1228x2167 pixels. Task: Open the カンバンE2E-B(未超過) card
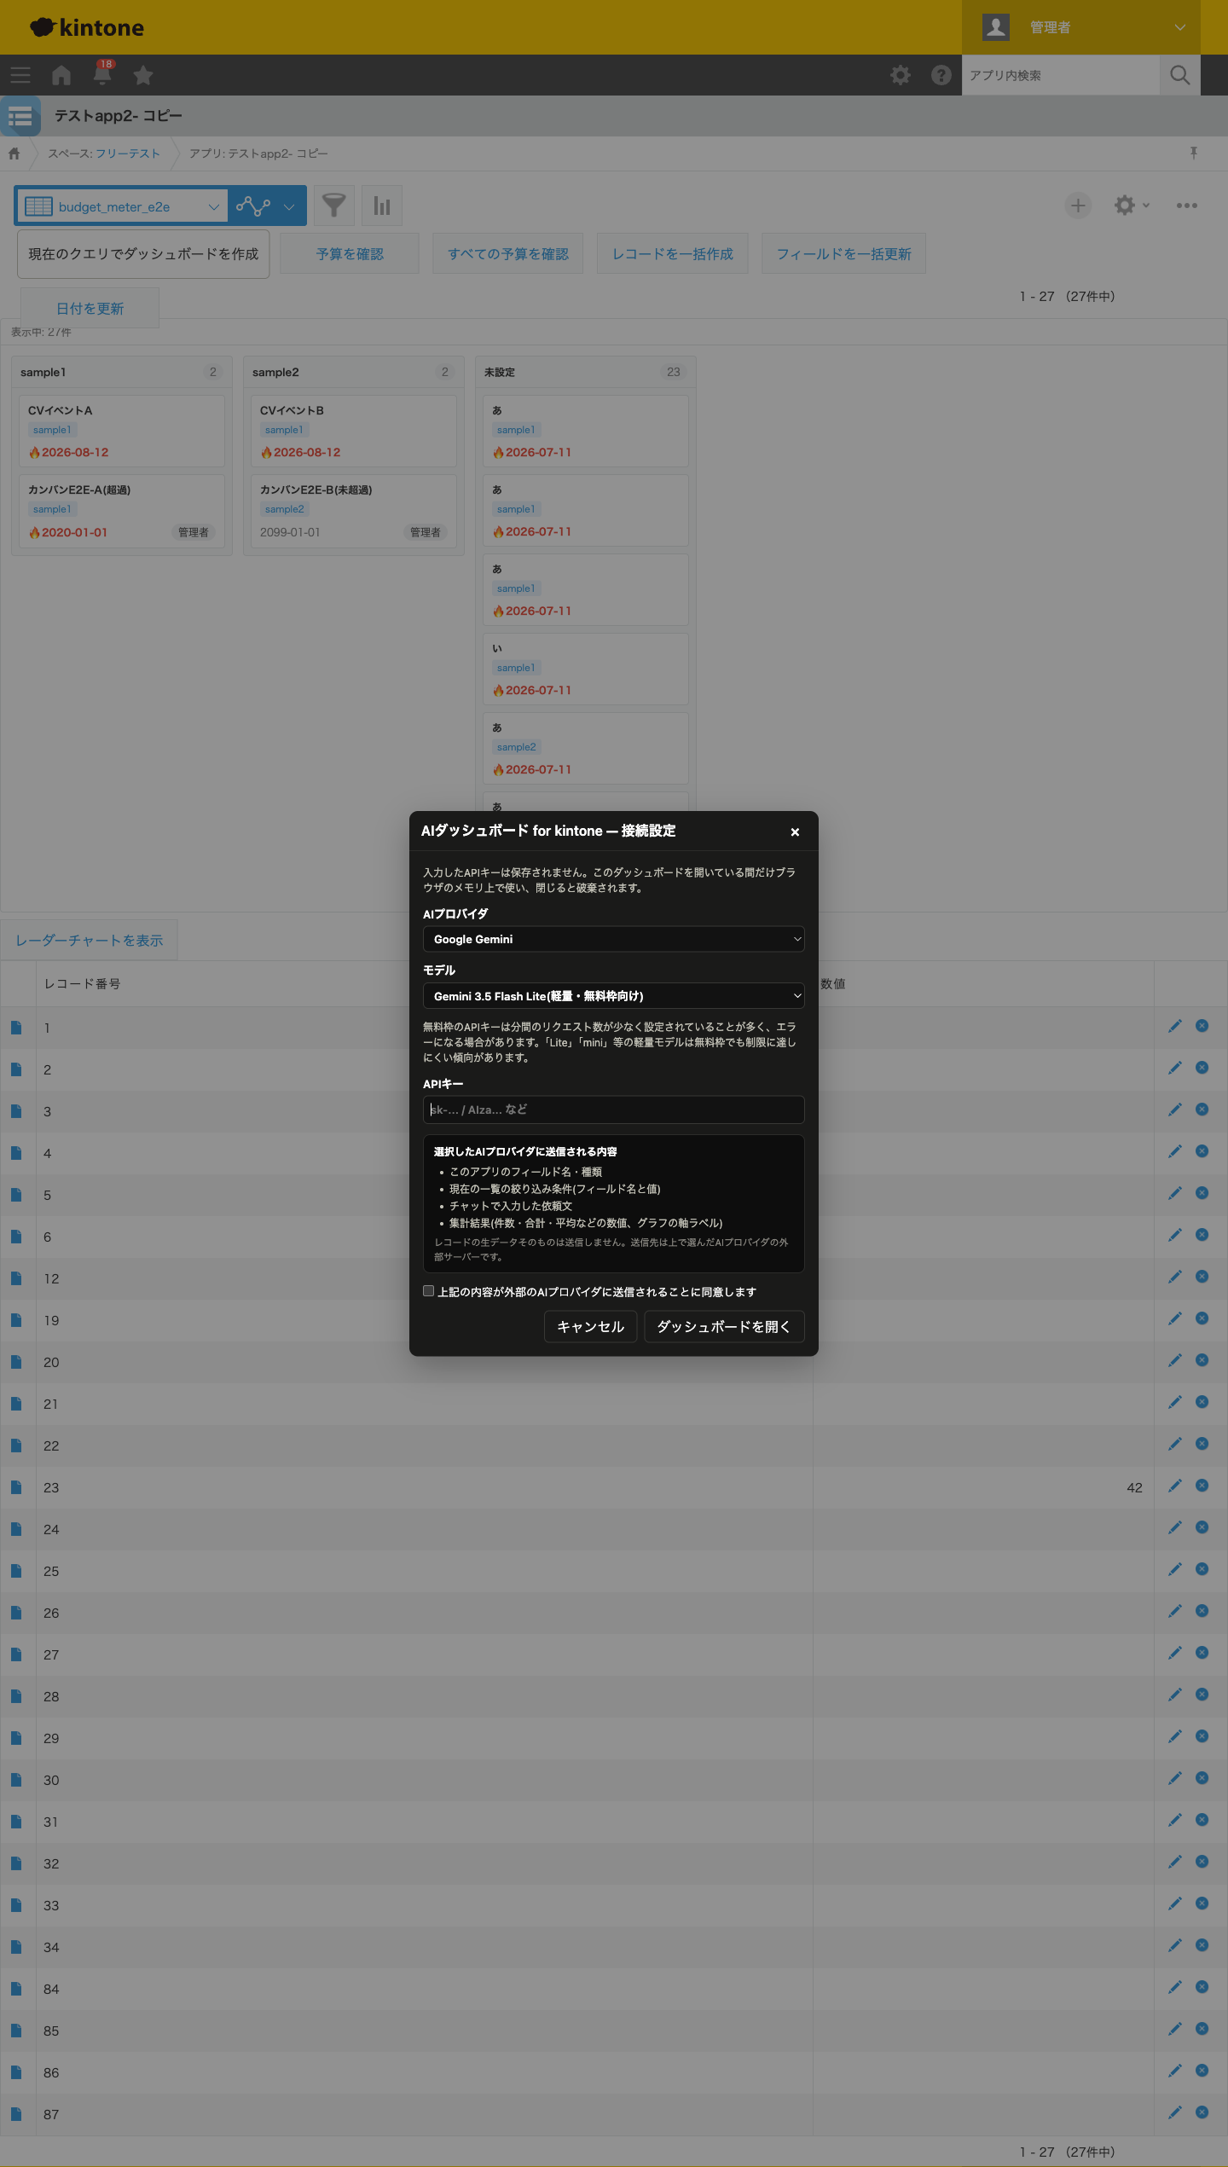tap(354, 510)
